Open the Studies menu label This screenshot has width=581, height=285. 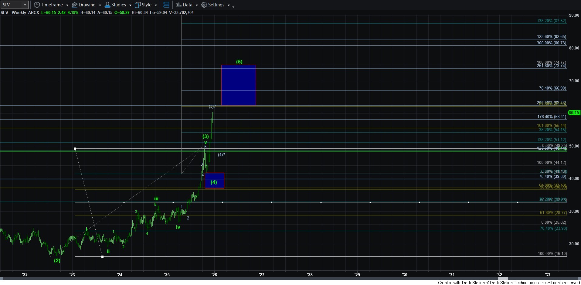pos(118,5)
